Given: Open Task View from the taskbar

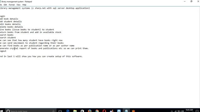Looking at the screenshot, I should pyautogui.click(x=60, y=111).
